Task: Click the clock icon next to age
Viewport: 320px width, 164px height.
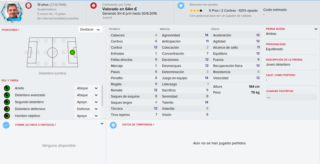Action: 28,6
